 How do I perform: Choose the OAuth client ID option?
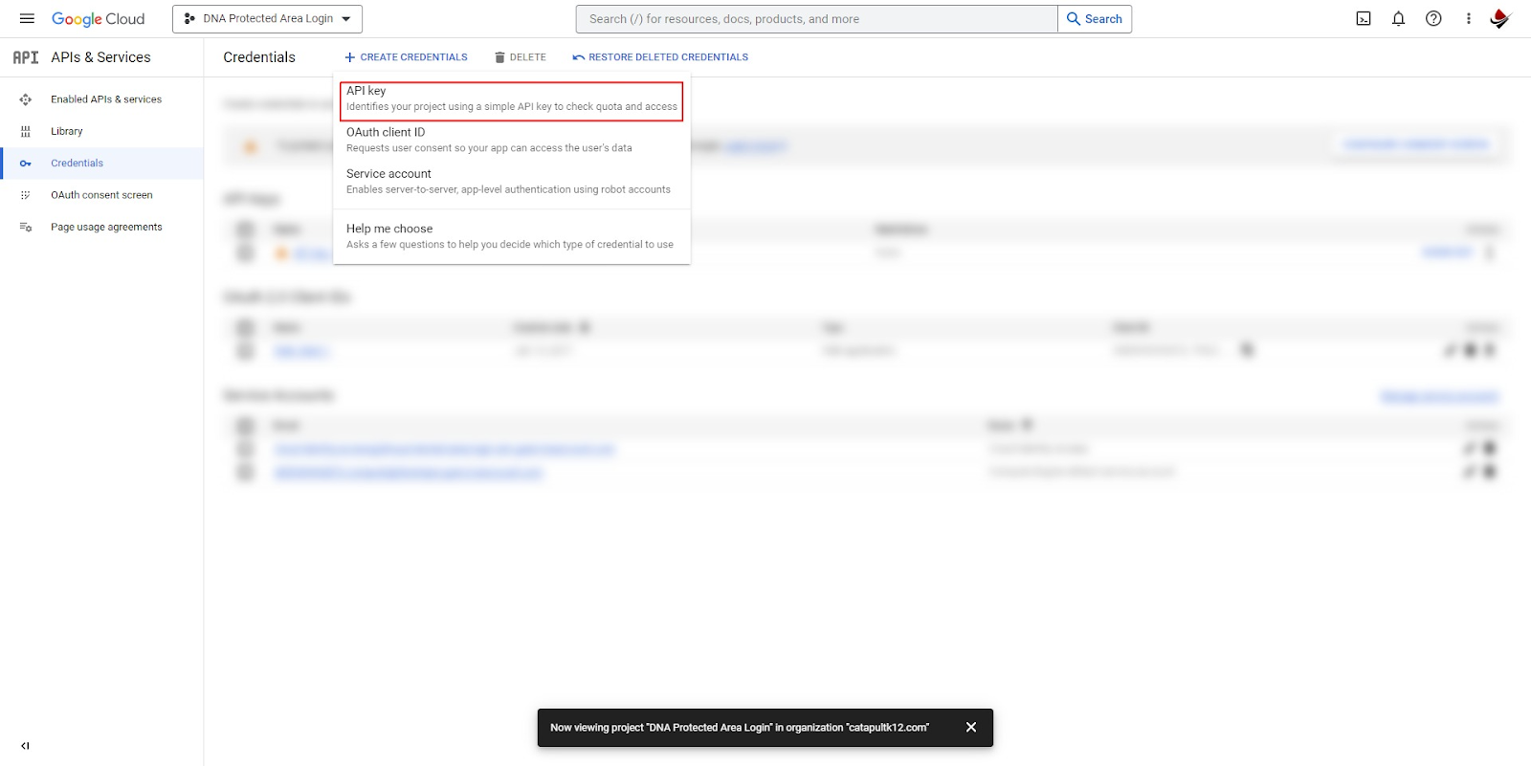(x=512, y=140)
